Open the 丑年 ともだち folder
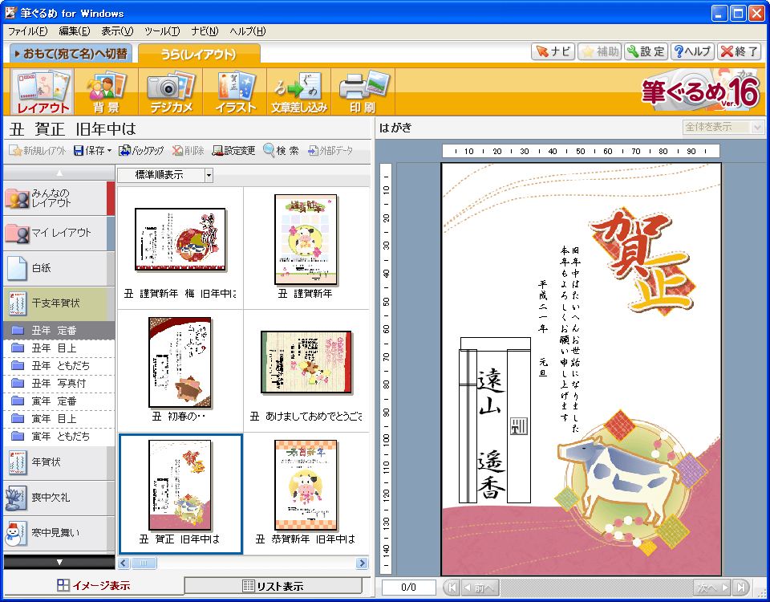The height and width of the screenshot is (602, 770). (x=59, y=366)
